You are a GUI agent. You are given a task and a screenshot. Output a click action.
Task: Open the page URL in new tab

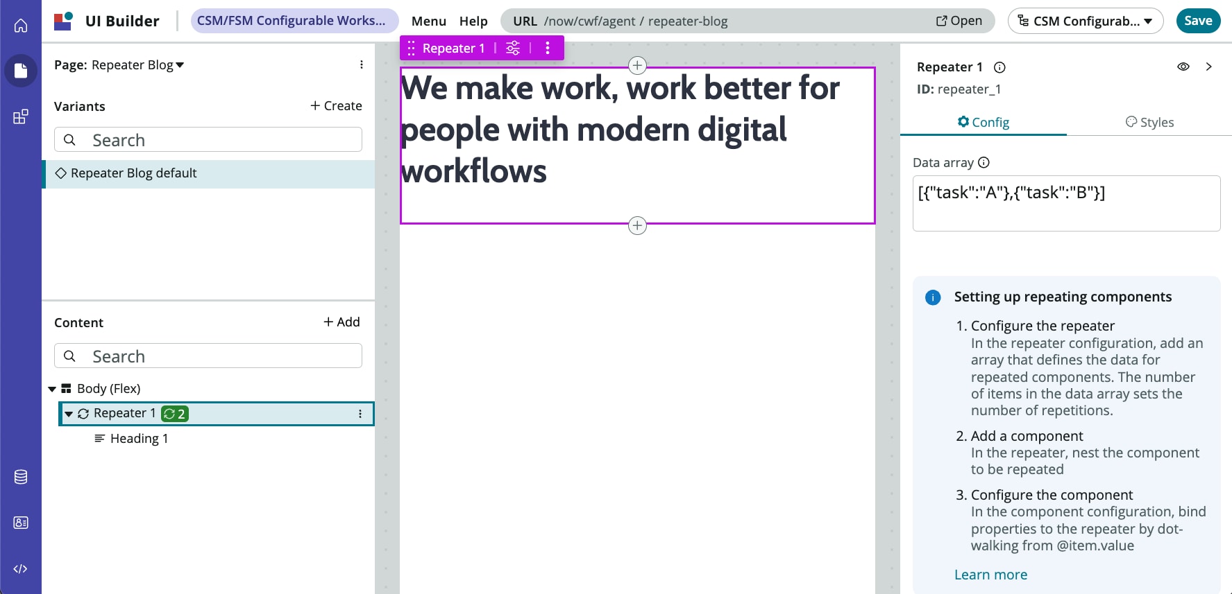click(959, 21)
